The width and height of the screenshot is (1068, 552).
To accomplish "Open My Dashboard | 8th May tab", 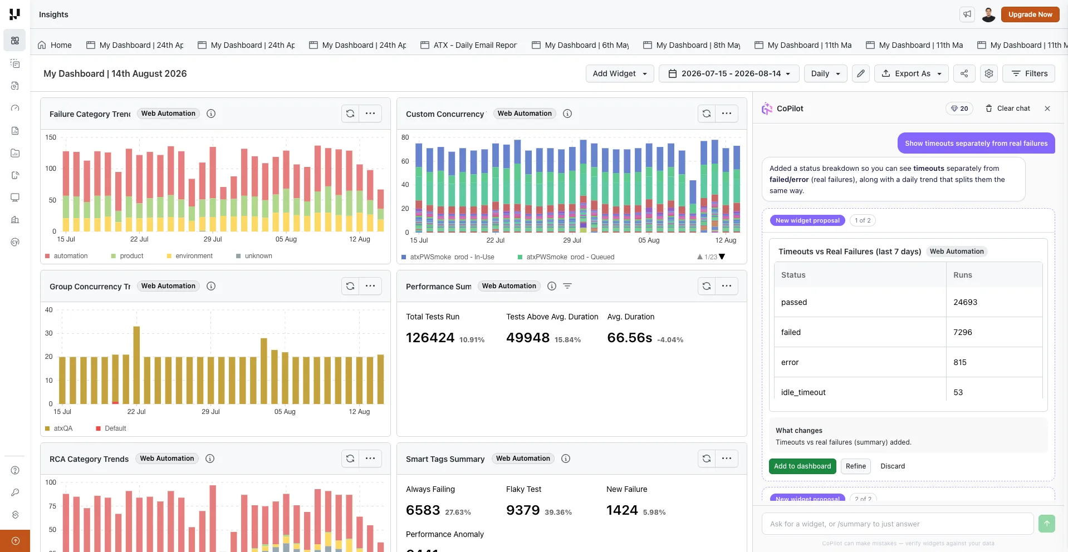I will tap(692, 45).
